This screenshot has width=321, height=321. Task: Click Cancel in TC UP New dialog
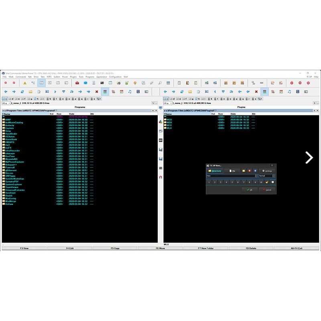pos(267,190)
